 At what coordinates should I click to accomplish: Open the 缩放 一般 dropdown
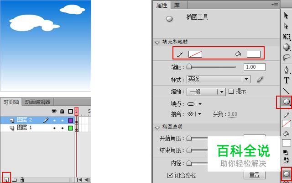point(206,92)
